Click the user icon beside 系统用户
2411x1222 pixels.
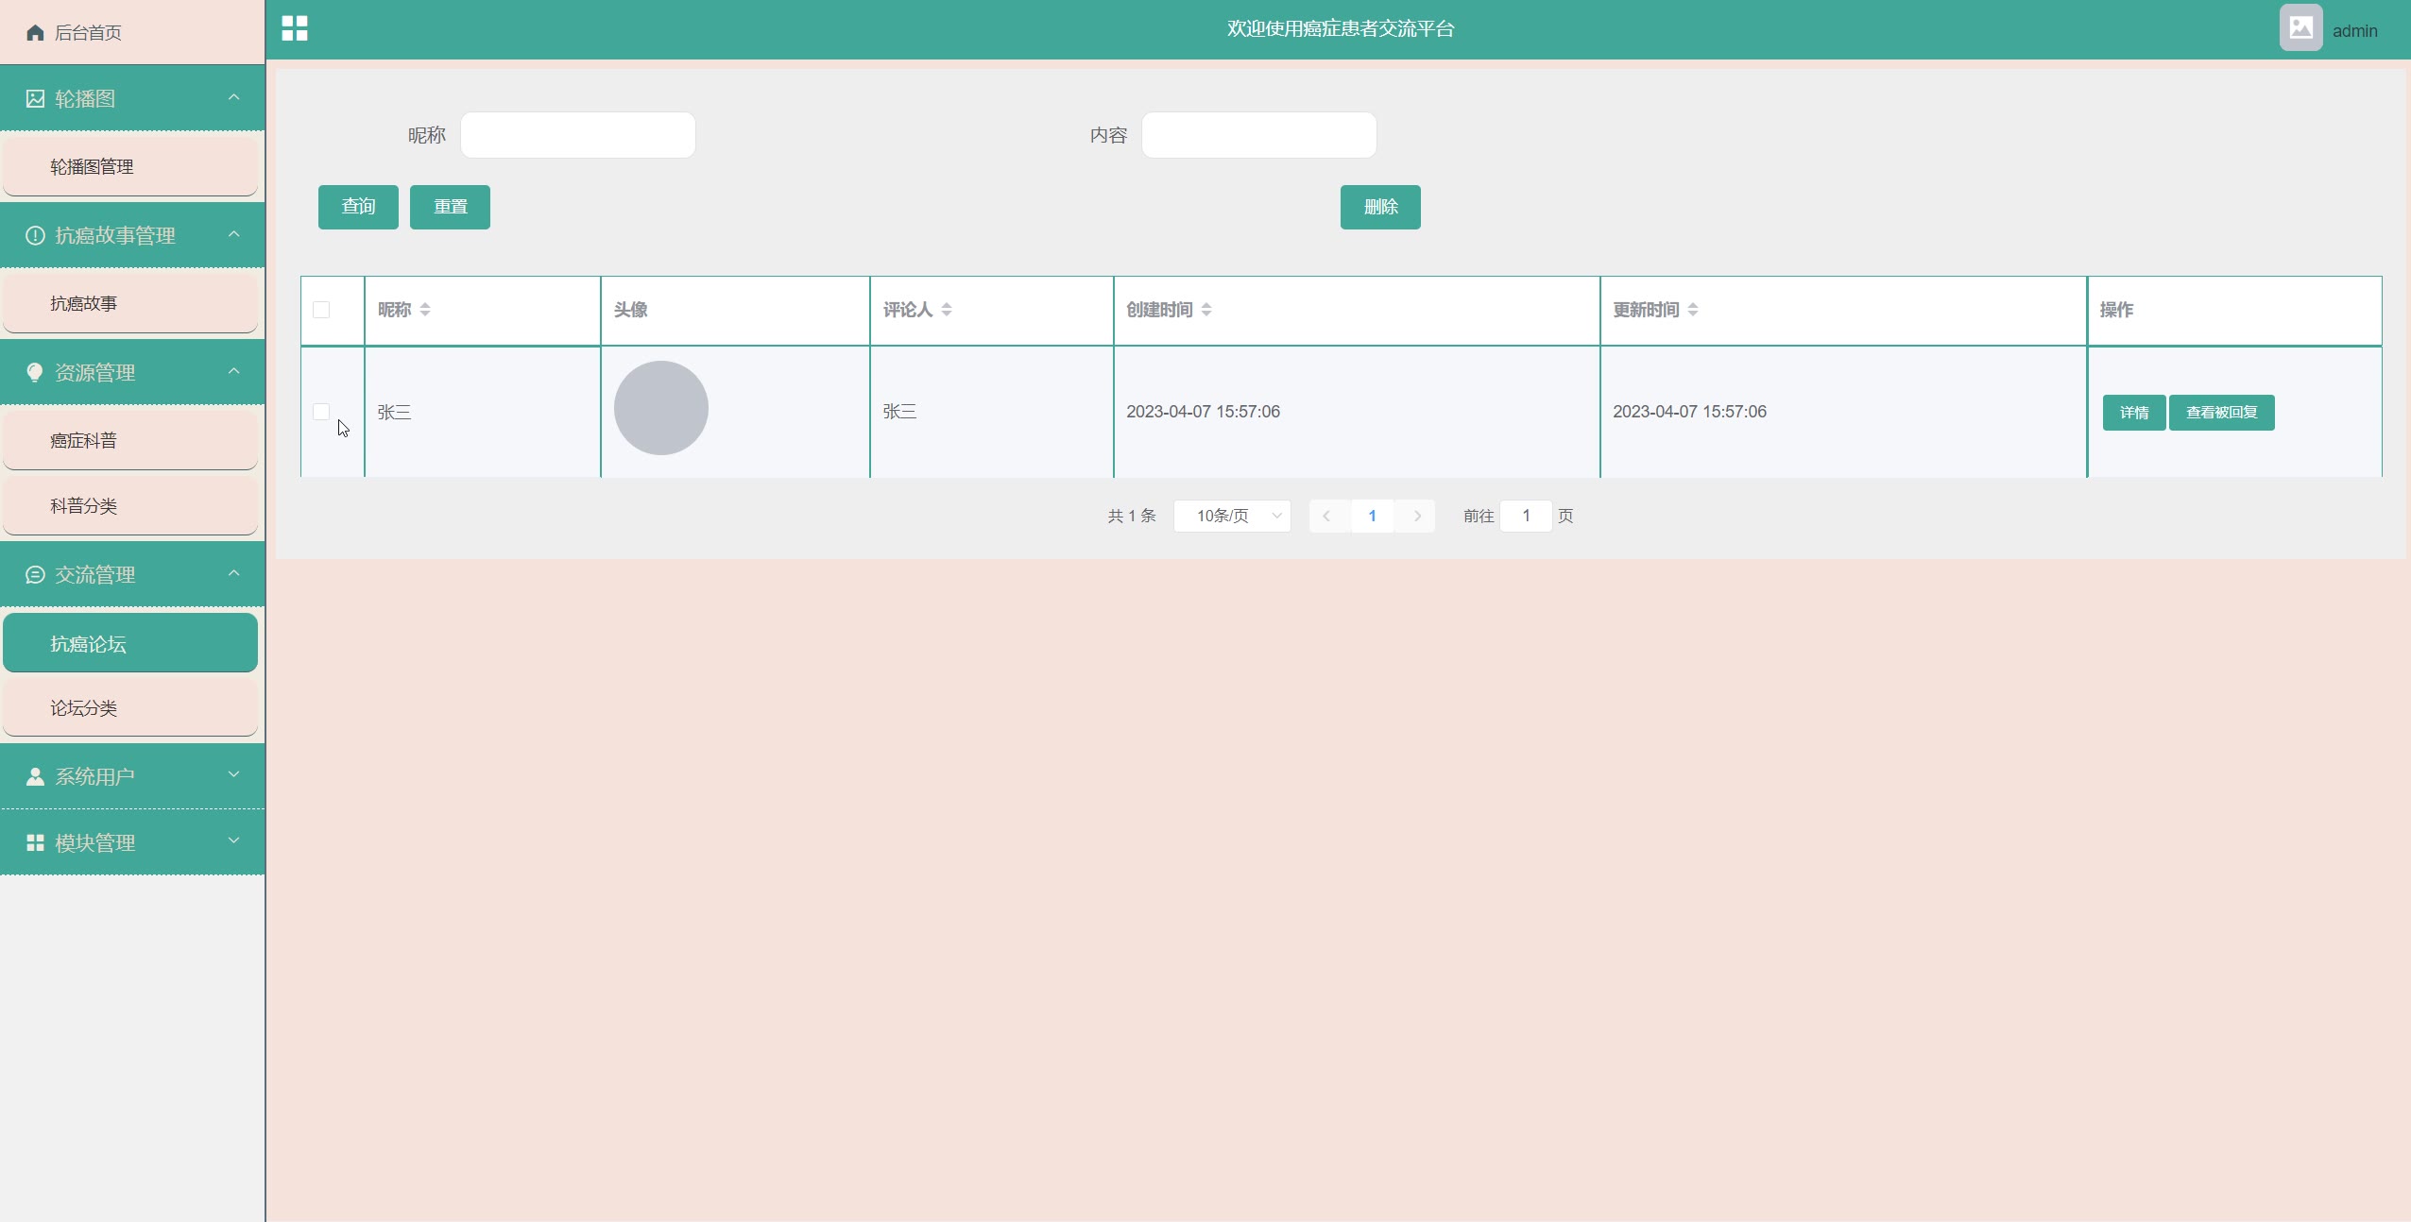click(35, 776)
